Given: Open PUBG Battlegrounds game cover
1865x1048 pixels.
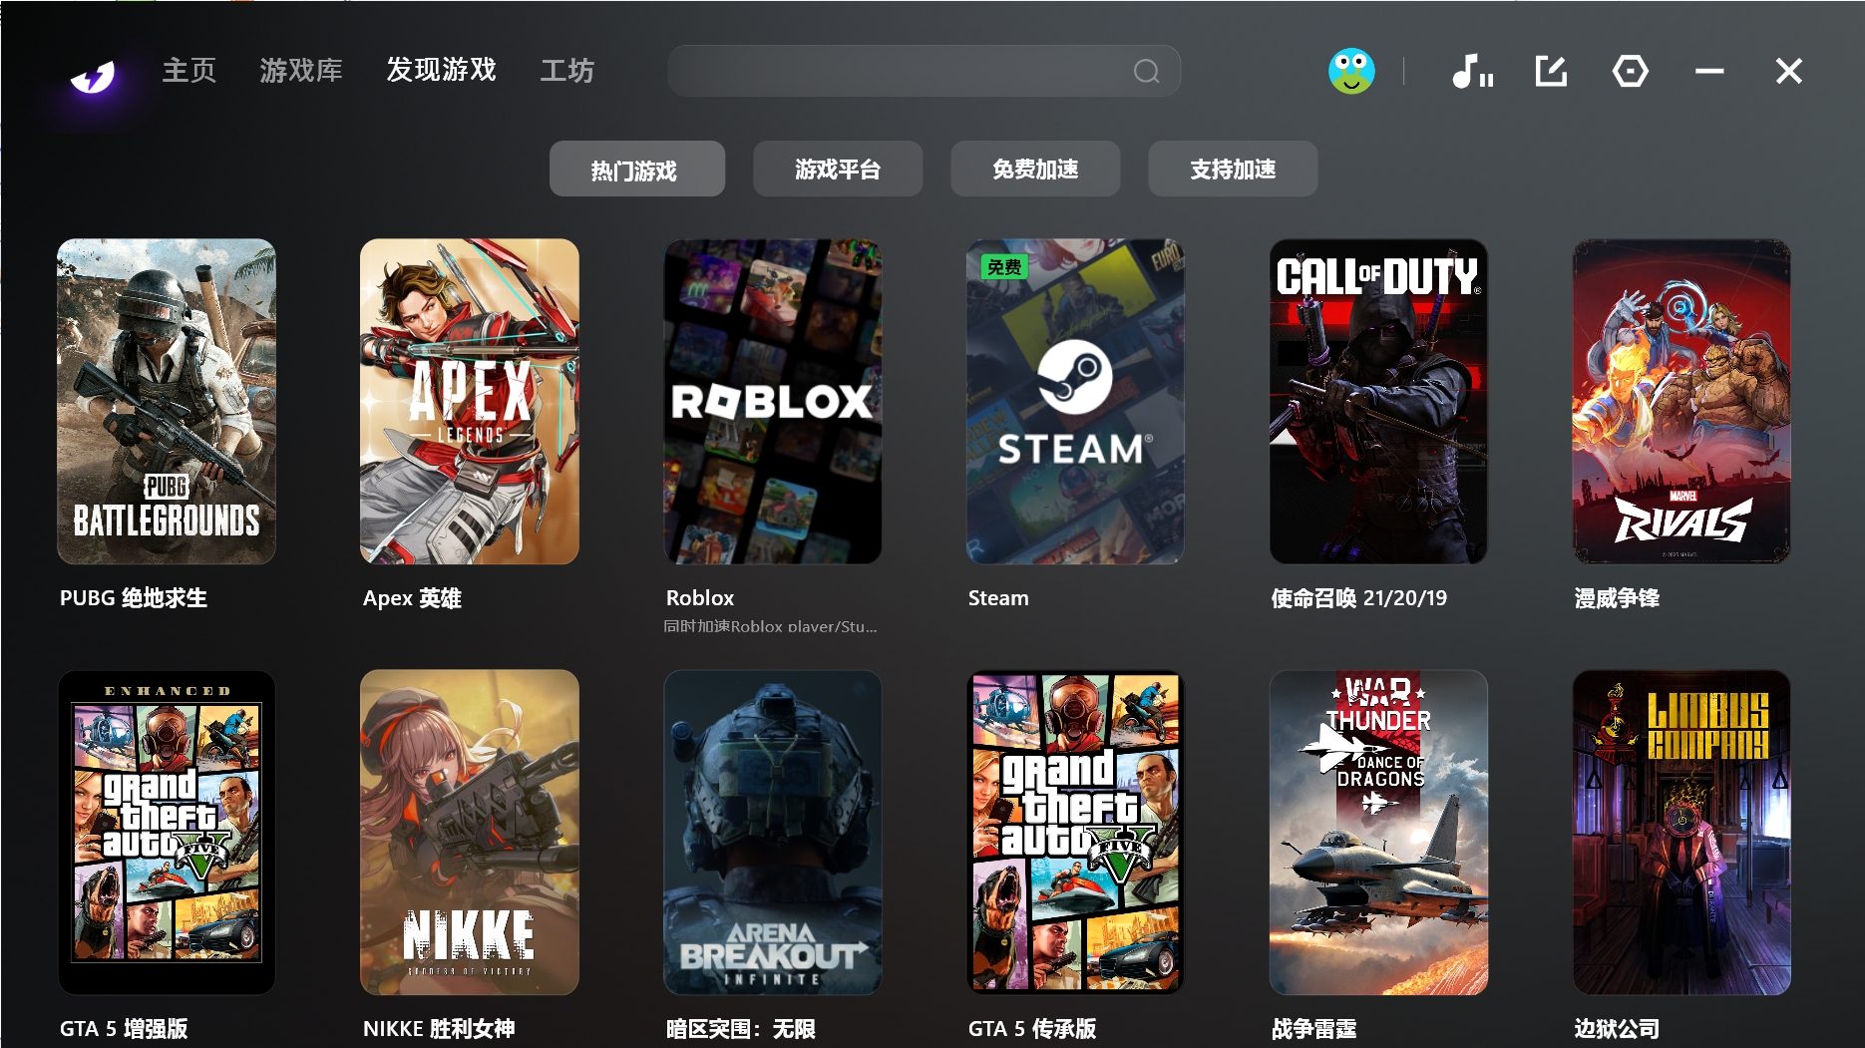Looking at the screenshot, I should [x=167, y=401].
